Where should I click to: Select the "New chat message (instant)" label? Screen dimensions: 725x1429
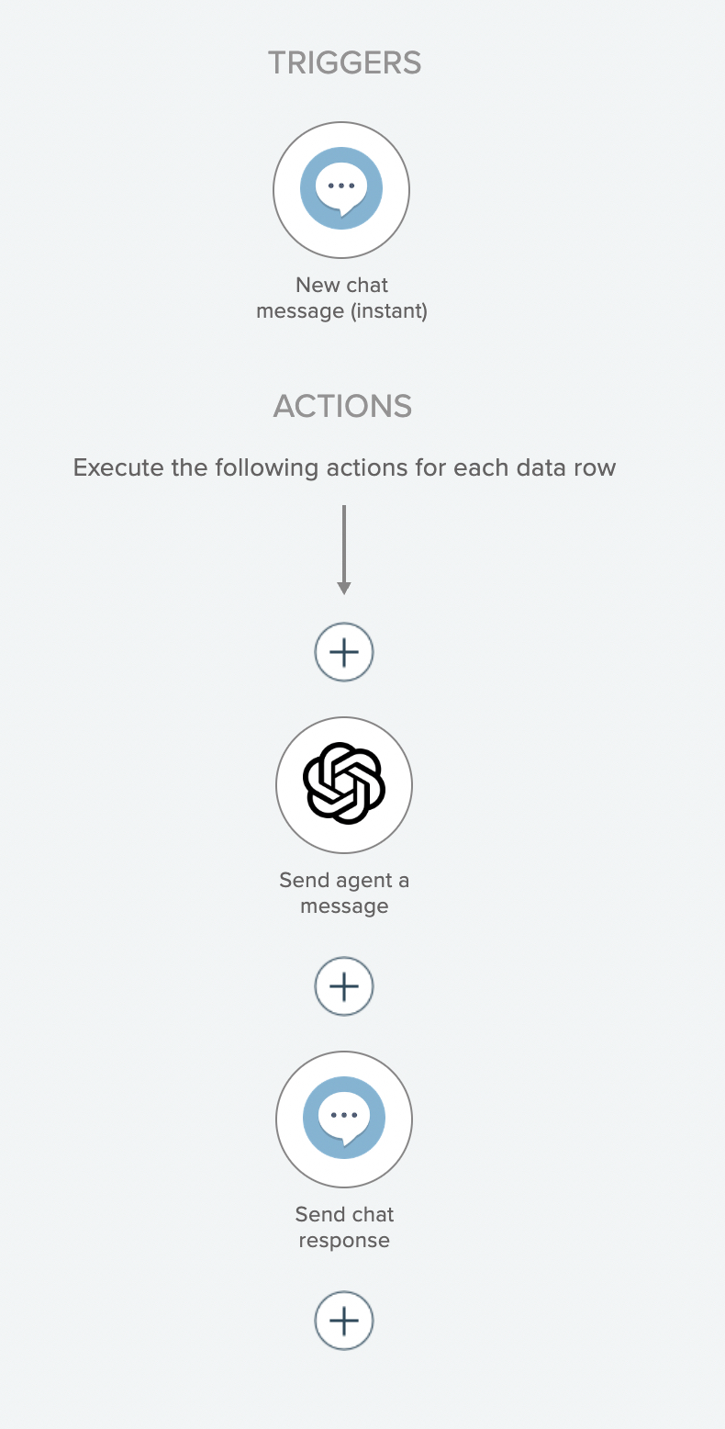point(341,298)
